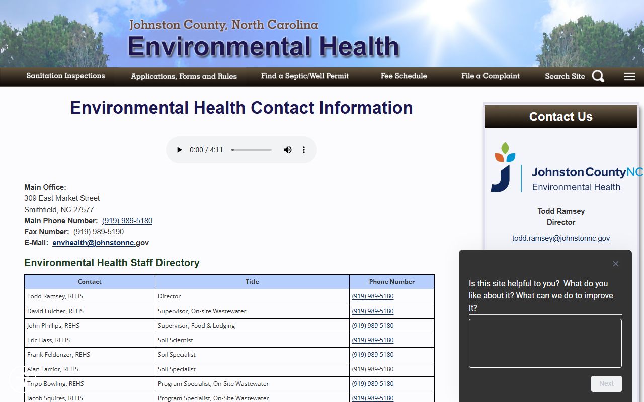
Task: Select 'Frank Feldenzer, REHS' table cell
Action: (x=90, y=355)
